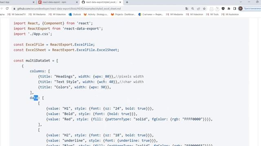Click the 'columns' key in code
Screen dimensions: 261x146
37,71
